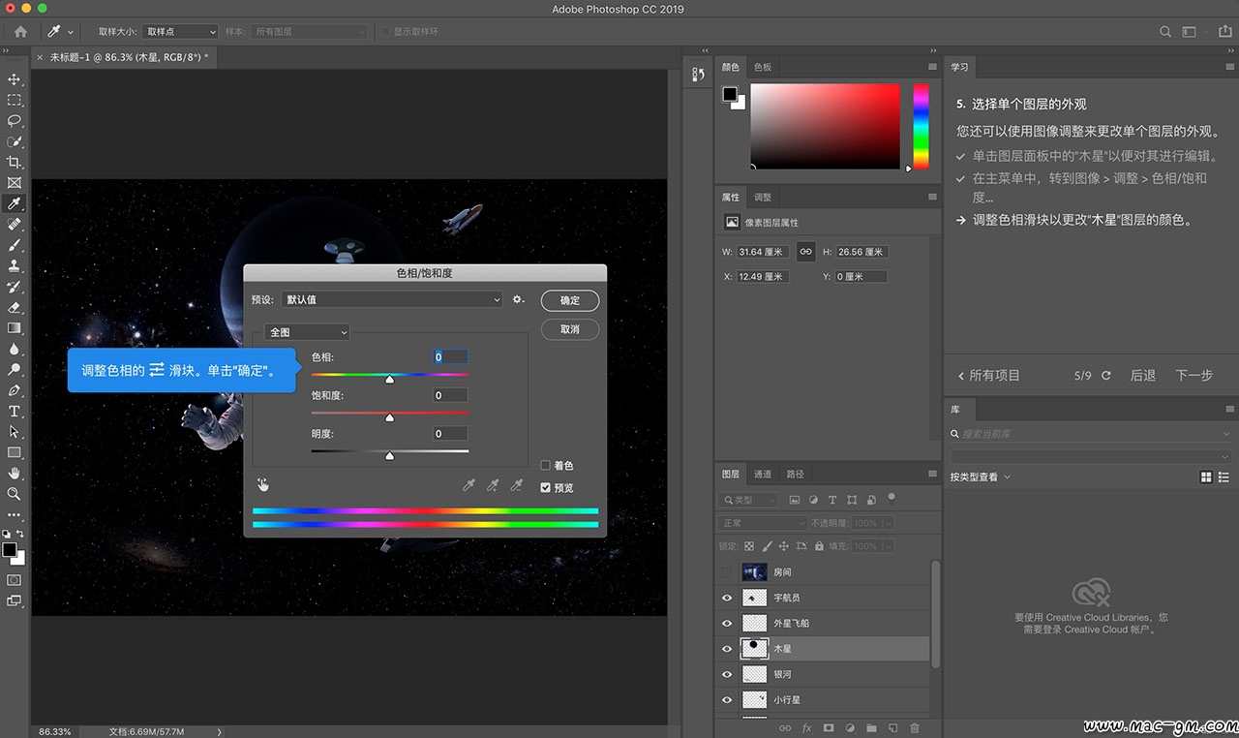The height and width of the screenshot is (738, 1239).
Task: Select the Lasso tool
Action: tap(15, 121)
